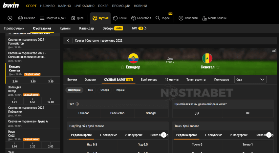Select Точно 0 goals option
Image resolution: width=279 pixels, height=153 pixels.
pos(197,144)
